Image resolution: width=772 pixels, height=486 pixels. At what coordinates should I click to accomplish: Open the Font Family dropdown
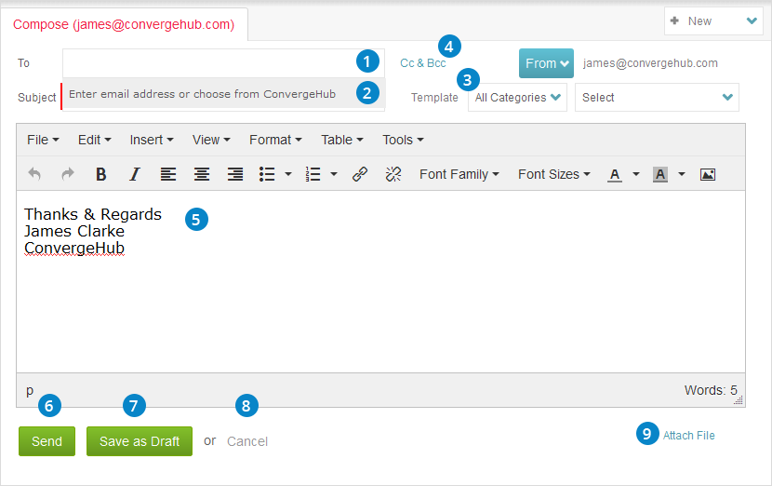[459, 174]
